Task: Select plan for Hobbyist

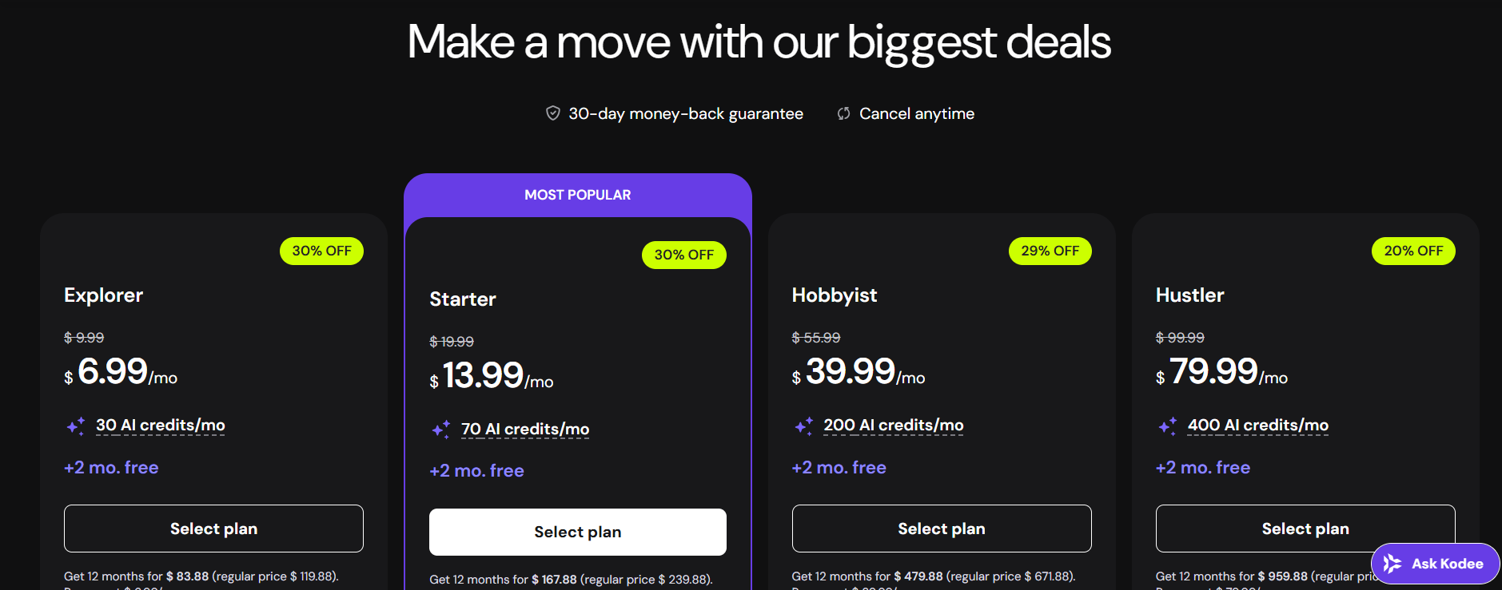Action: click(x=941, y=529)
